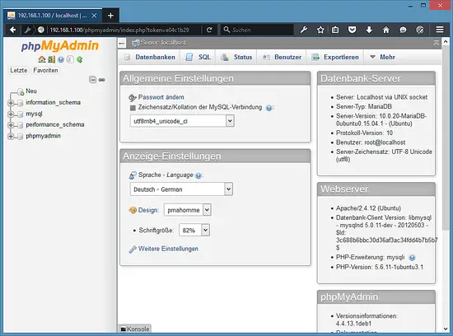Click the browser back arrow
Viewport: 453px width, 336px height.
12,30
